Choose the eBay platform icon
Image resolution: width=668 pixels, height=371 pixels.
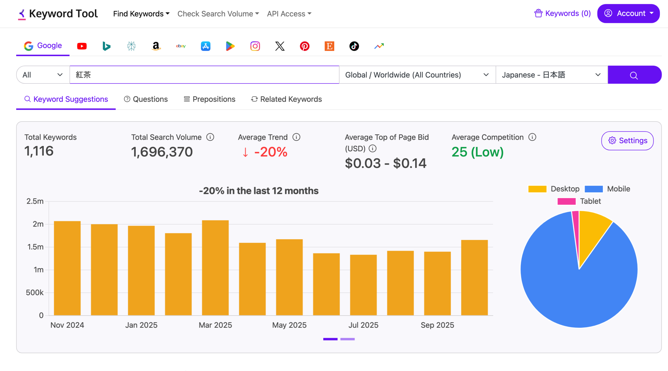point(181,46)
